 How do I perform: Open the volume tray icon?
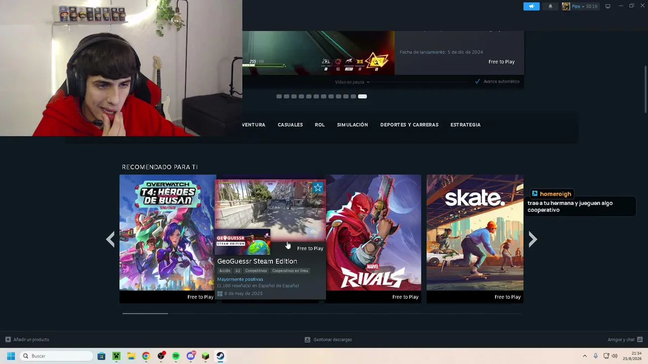click(615, 356)
